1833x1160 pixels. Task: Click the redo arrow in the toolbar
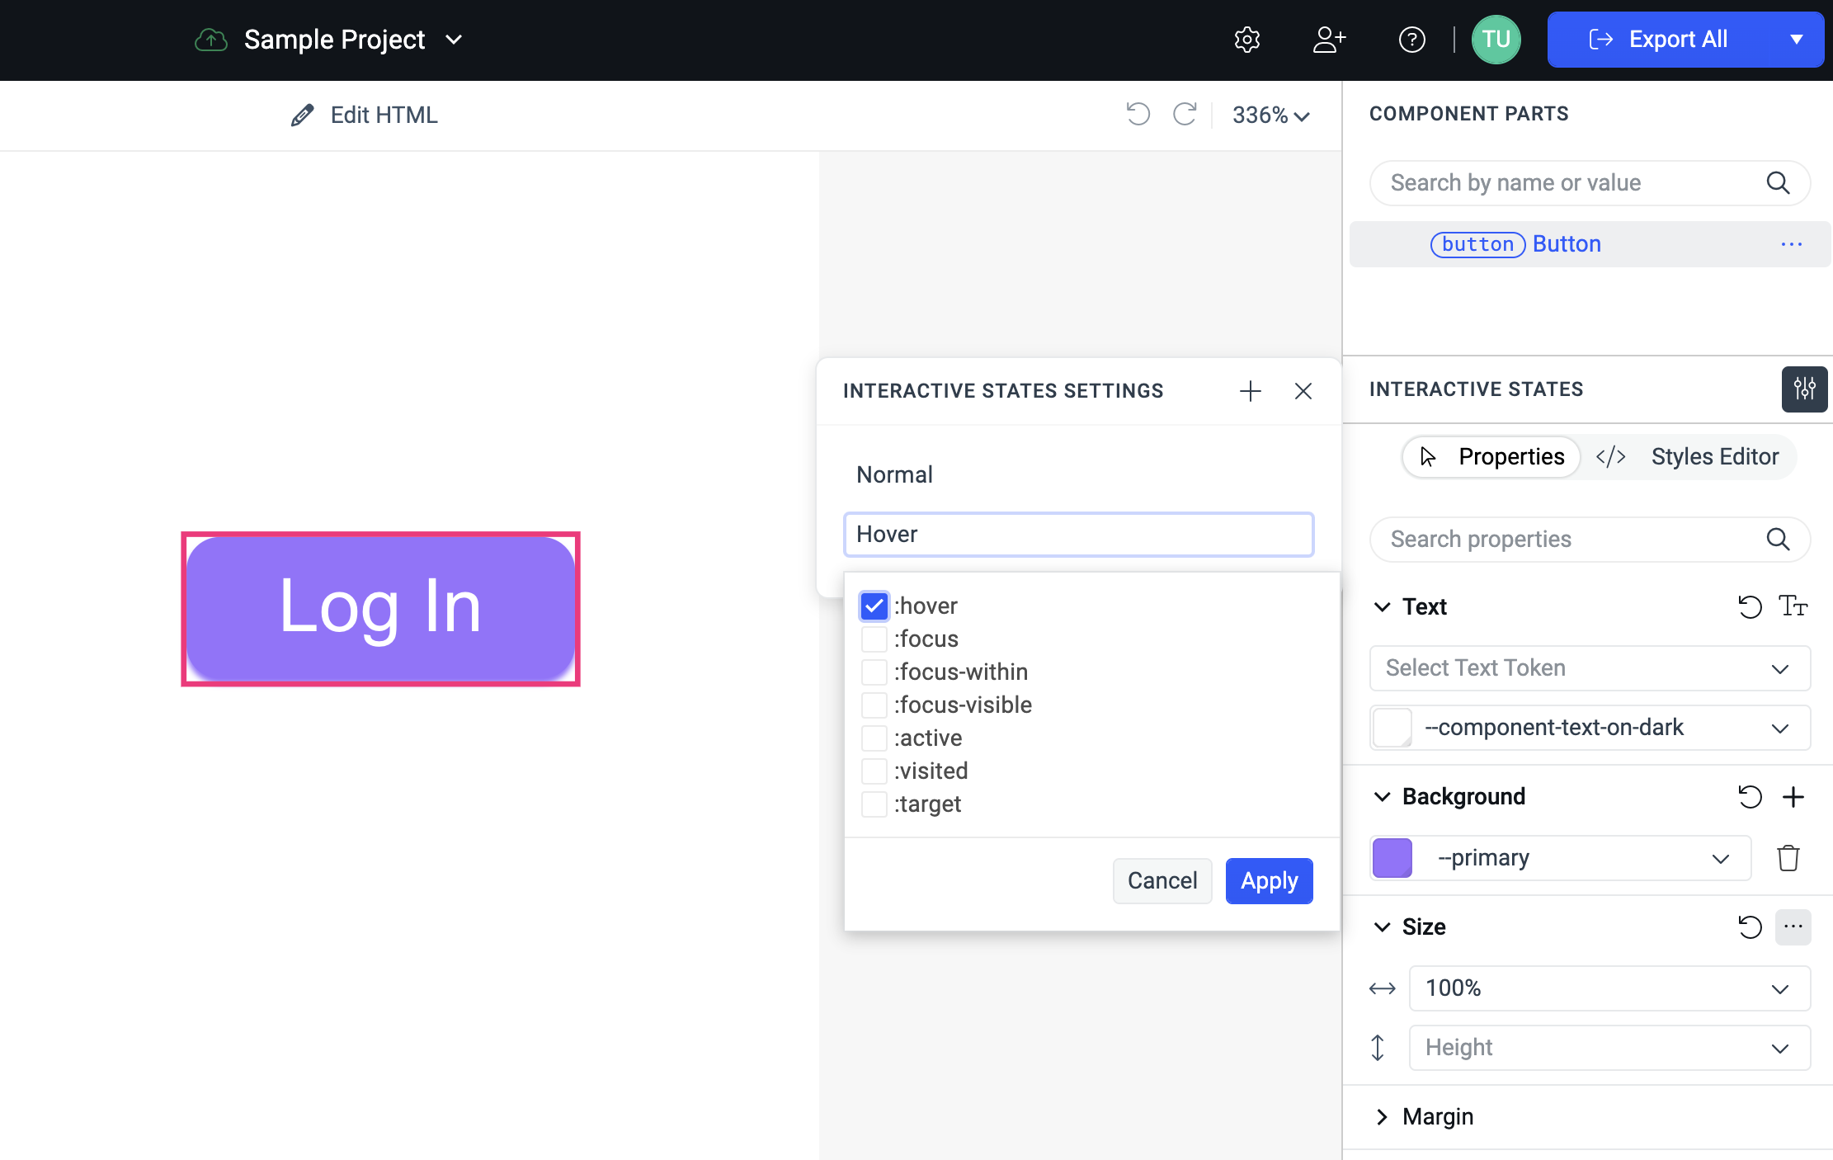(1185, 114)
